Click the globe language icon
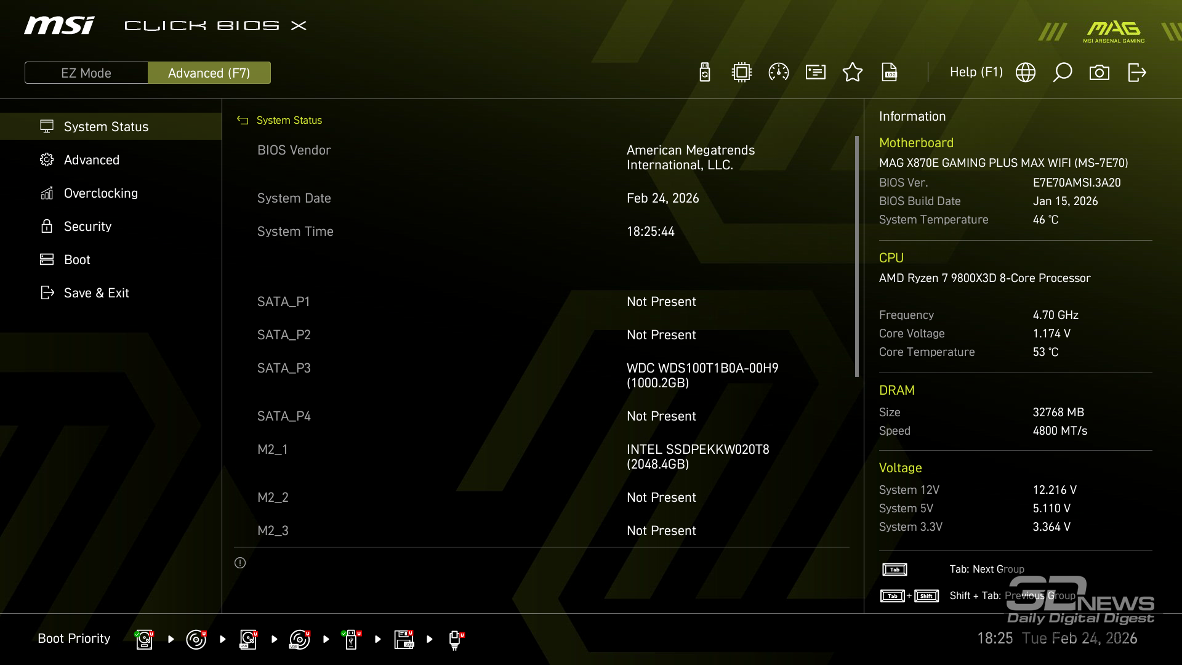 tap(1026, 73)
